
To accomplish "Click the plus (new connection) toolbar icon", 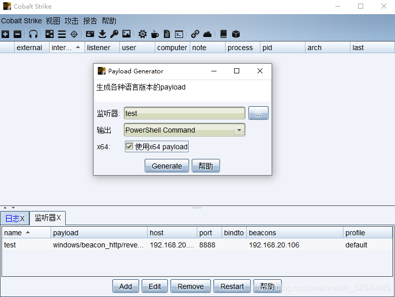I will click(5, 34).
